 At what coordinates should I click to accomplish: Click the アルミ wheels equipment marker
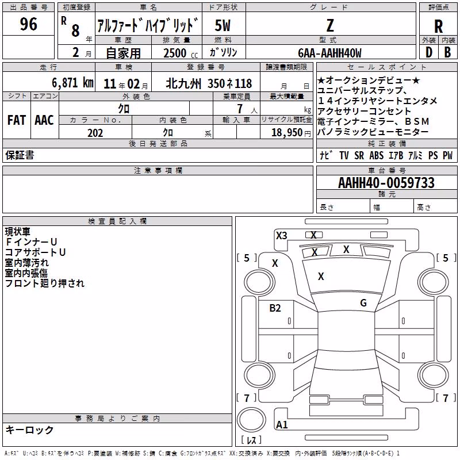pos(415,155)
